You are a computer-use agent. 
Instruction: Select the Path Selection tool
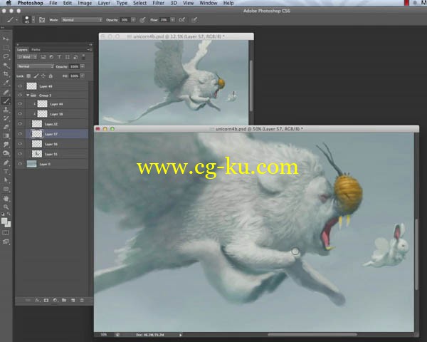tap(6, 180)
